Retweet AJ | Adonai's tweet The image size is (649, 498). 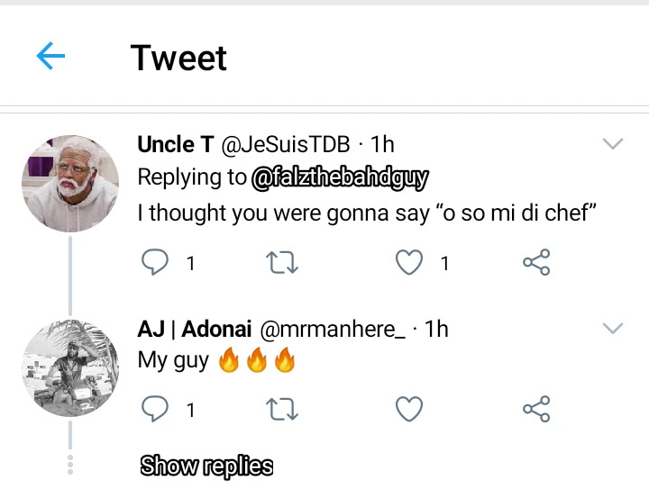pos(283,410)
